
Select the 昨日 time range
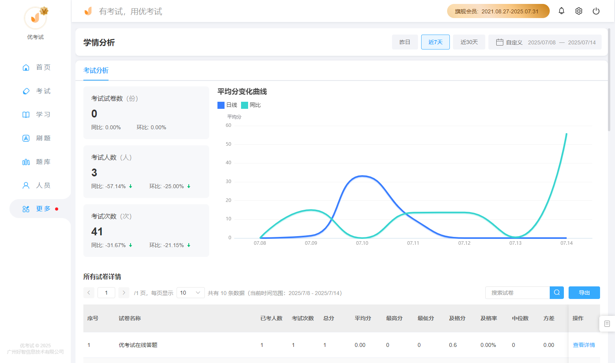405,42
